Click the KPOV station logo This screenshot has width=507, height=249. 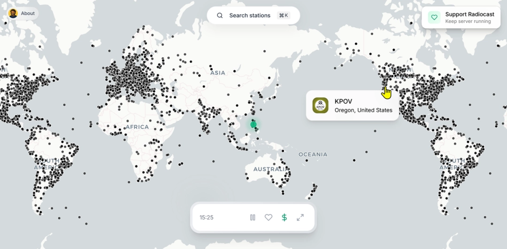[321, 105]
